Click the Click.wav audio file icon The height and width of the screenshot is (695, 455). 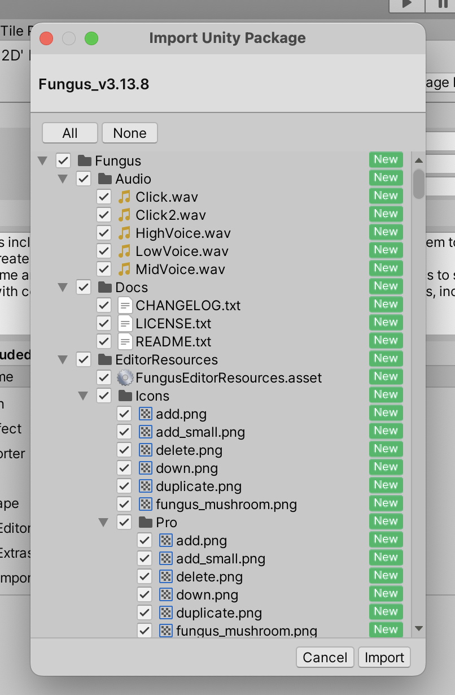click(x=124, y=197)
